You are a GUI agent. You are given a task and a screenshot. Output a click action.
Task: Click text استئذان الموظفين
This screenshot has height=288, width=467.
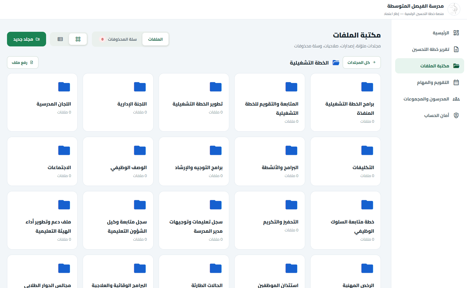pos(278,285)
